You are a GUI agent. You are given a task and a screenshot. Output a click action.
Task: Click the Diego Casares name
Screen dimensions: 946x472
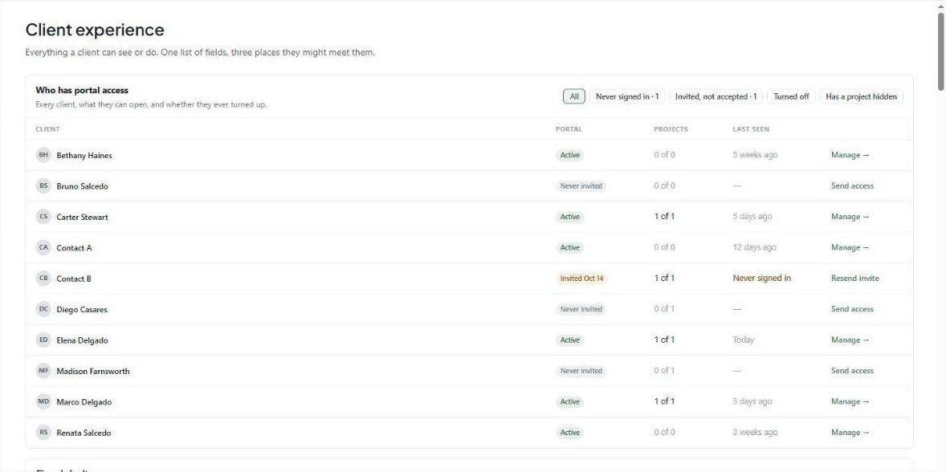(81, 309)
